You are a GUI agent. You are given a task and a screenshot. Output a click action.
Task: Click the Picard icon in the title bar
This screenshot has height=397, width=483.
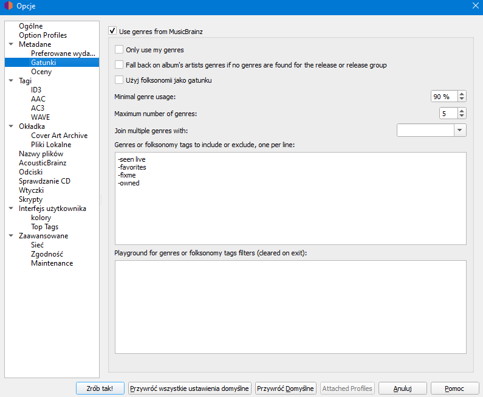coord(9,5)
